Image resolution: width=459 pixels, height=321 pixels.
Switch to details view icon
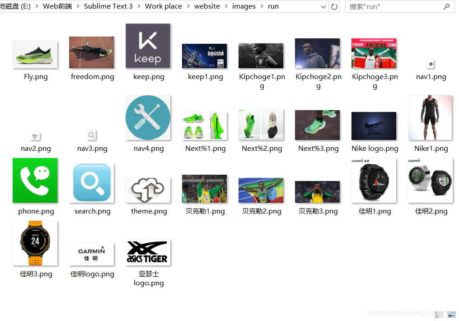(x=440, y=315)
